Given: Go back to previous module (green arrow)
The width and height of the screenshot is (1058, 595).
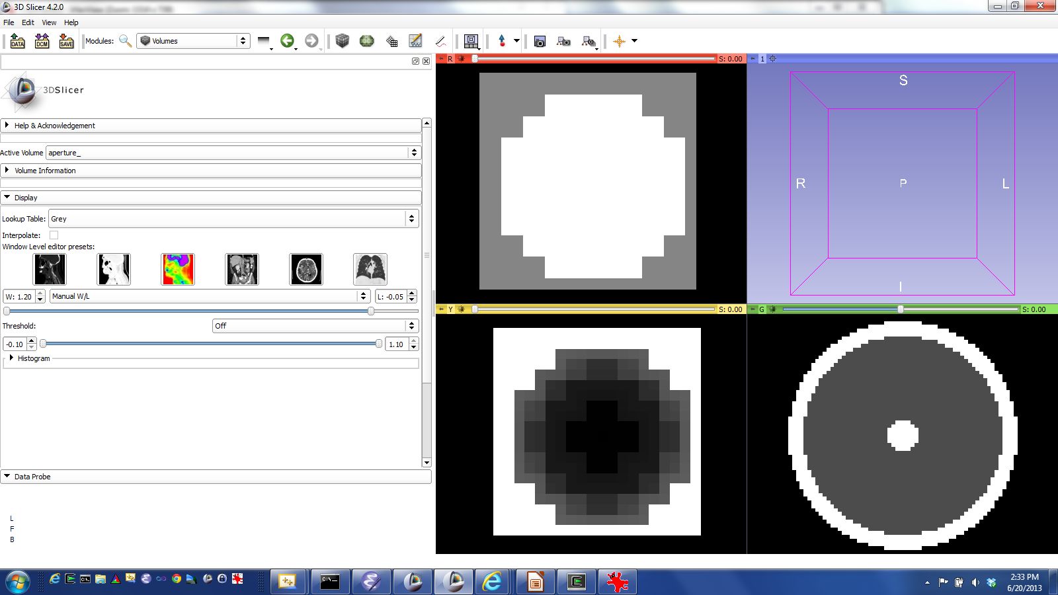Looking at the screenshot, I should [287, 41].
